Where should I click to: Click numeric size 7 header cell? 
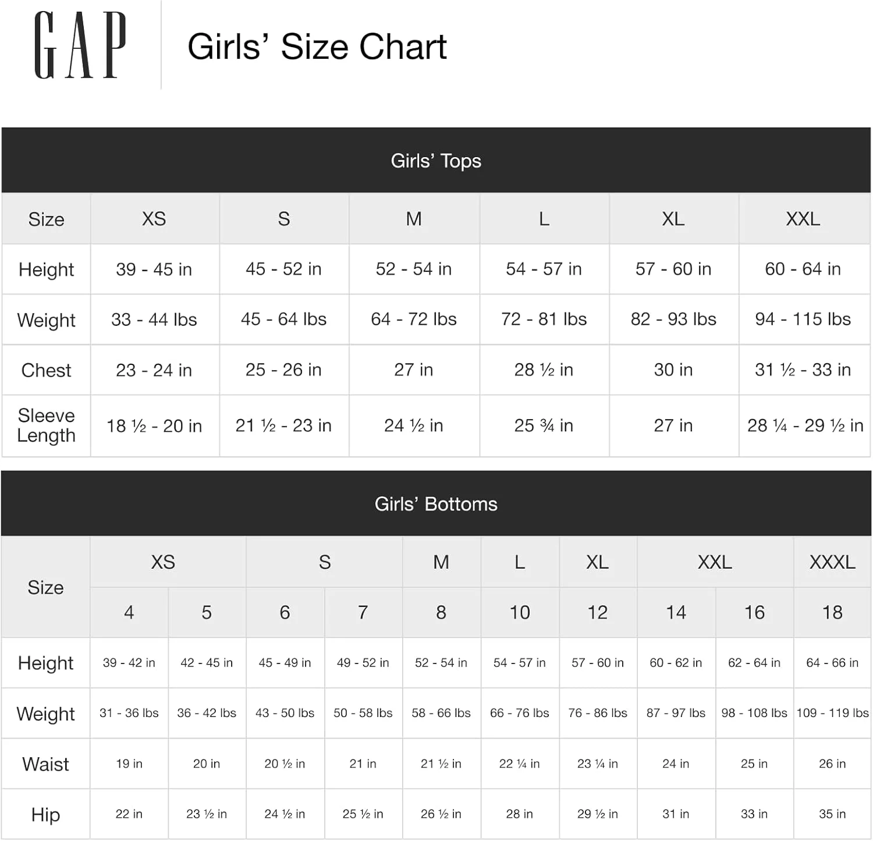(363, 612)
